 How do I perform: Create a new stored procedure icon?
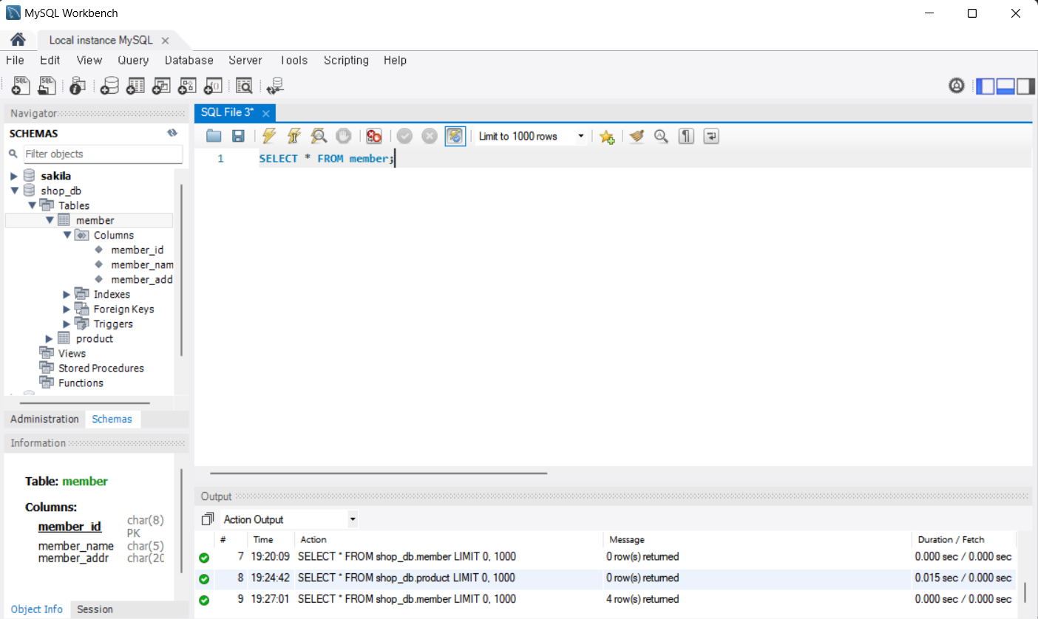pos(187,86)
